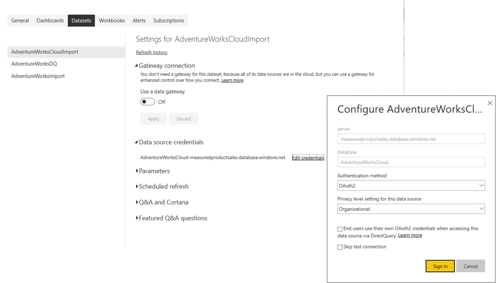The height and width of the screenshot is (283, 497).
Task: Open the Subscriptions tab
Action: pos(168,20)
